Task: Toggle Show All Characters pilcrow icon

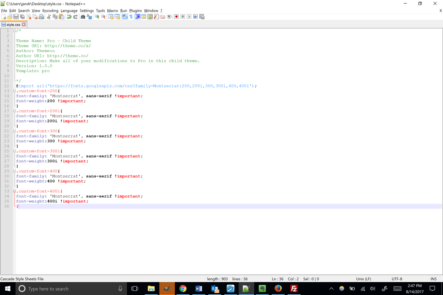Action: (131, 17)
